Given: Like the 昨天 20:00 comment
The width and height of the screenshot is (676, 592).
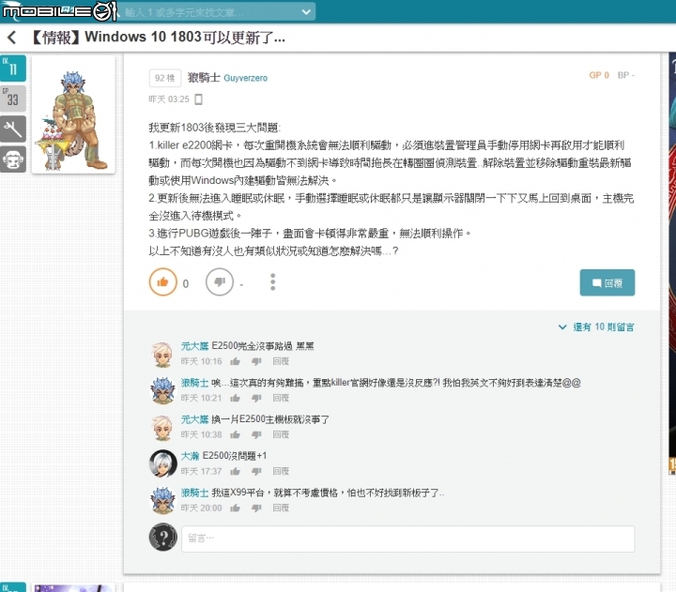Looking at the screenshot, I should click(235, 509).
